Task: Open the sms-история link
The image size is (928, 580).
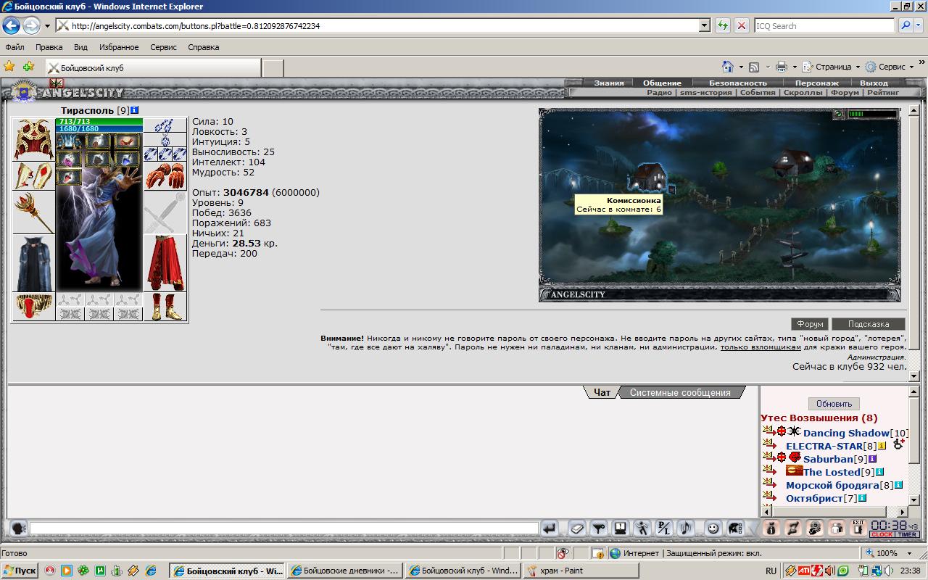Action: pyautogui.click(x=706, y=93)
